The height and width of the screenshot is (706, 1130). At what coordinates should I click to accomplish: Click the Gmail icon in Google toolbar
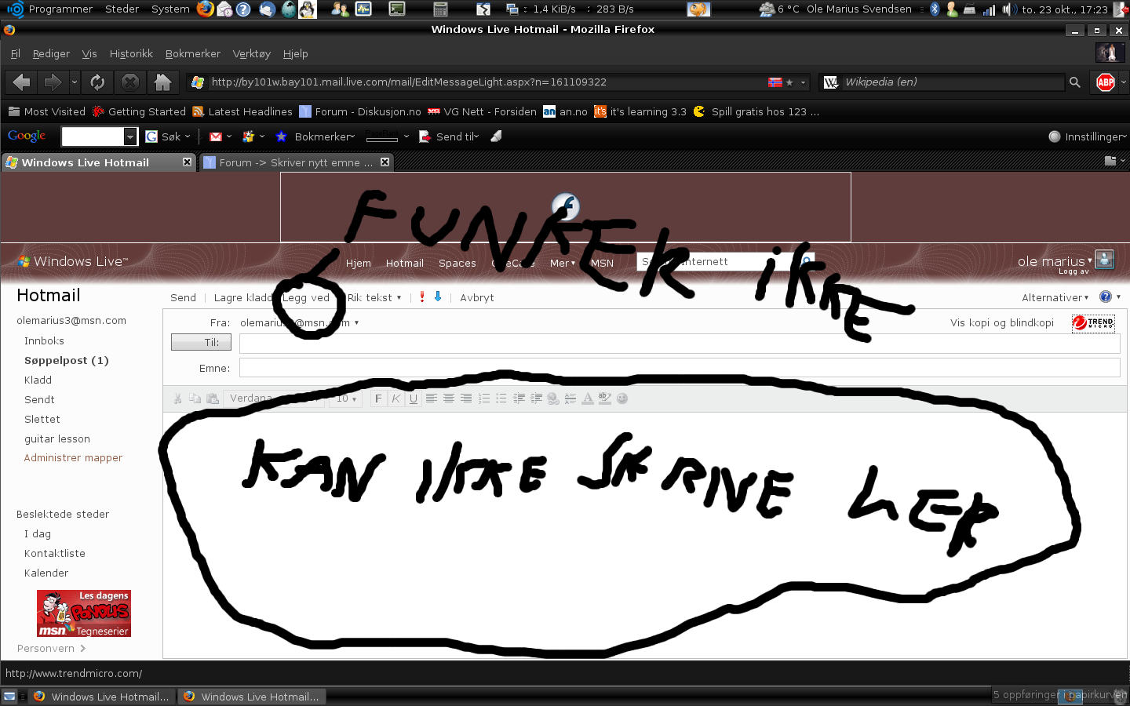click(216, 136)
